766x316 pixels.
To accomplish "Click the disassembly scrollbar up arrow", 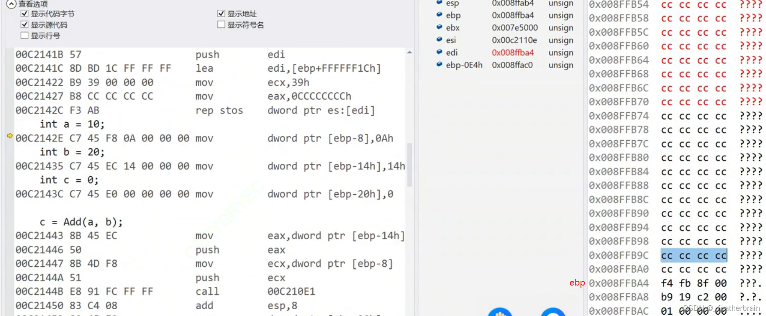I will click(410, 52).
